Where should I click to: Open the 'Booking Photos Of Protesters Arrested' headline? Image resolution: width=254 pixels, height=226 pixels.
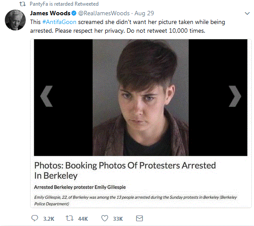[125, 171]
